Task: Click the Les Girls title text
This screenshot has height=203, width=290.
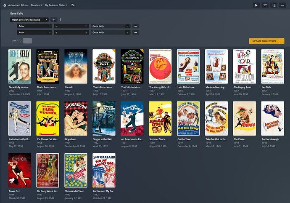Action: click(266, 87)
